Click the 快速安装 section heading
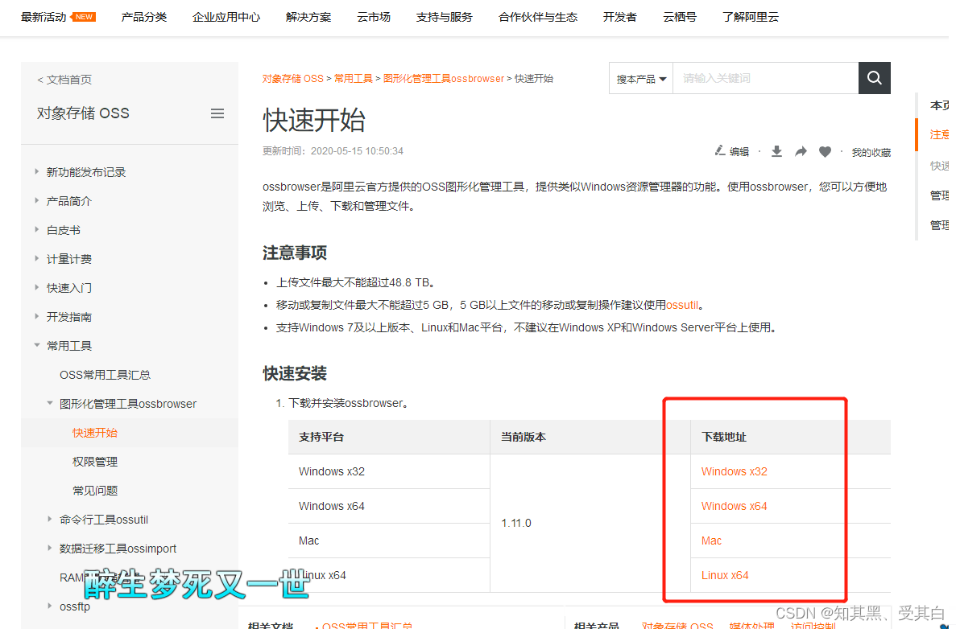 [295, 373]
